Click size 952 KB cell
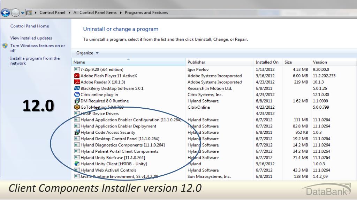 (x=302, y=132)
